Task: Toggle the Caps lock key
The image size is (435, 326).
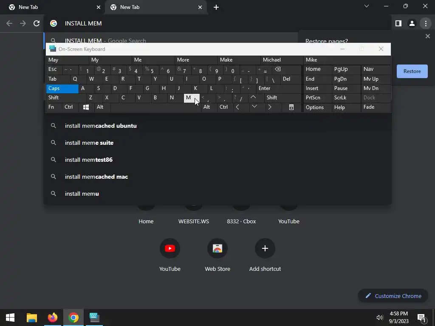Action: click(x=62, y=88)
